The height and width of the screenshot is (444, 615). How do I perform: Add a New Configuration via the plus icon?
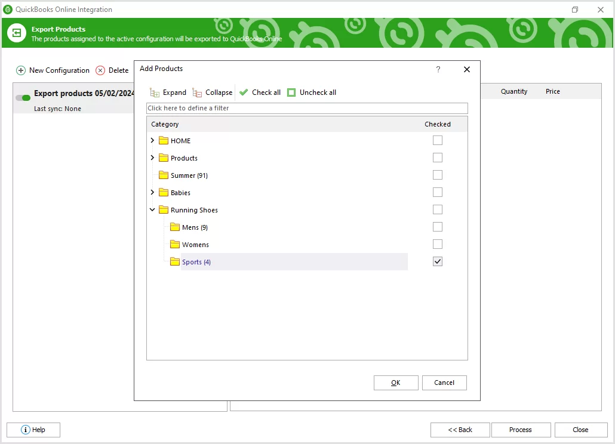pyautogui.click(x=20, y=70)
